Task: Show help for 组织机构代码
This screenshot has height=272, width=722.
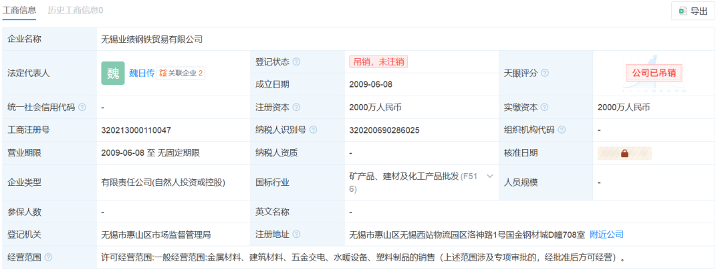Action: point(562,130)
